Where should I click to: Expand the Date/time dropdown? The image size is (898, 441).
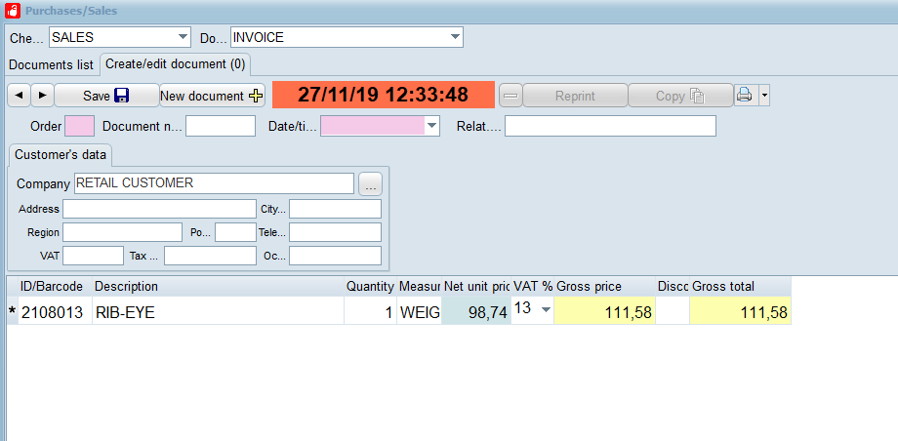(x=431, y=126)
